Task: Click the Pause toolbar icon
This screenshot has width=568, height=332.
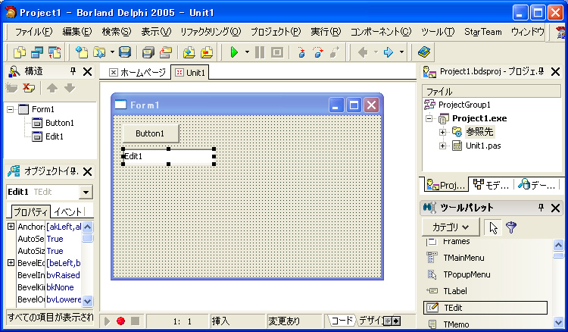Action: pyautogui.click(x=259, y=52)
